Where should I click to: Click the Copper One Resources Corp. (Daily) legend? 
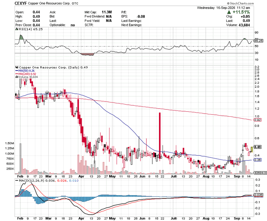53,67
